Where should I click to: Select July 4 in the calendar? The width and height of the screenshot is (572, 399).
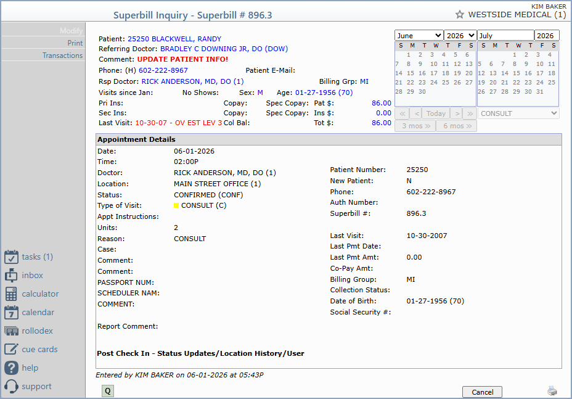tap(549, 55)
